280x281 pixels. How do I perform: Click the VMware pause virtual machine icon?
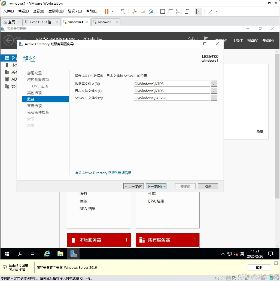(107, 11)
